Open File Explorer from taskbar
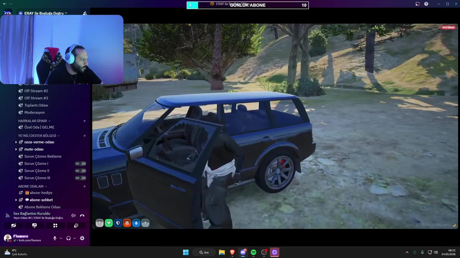 [x=222, y=252]
